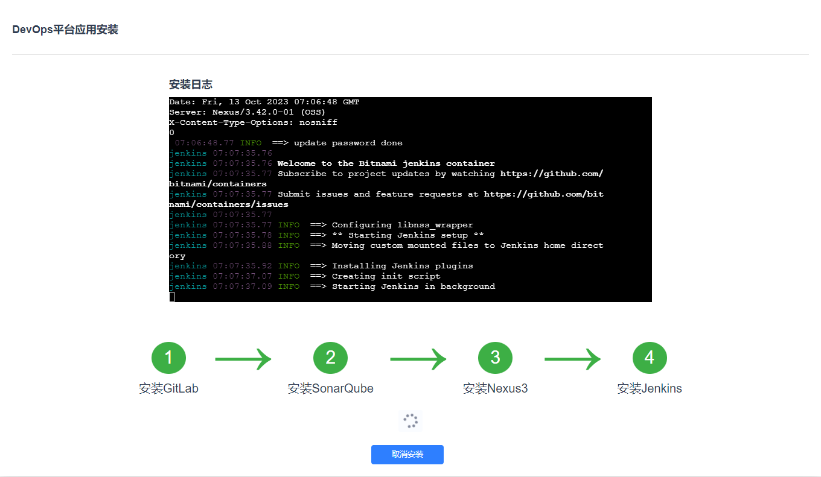The height and width of the screenshot is (477, 821).
Task: Click the 安装Nexus3 step label
Action: 495,388
